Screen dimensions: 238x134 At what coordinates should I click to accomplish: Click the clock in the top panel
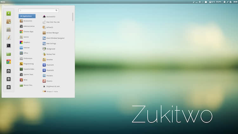click(235, 2)
